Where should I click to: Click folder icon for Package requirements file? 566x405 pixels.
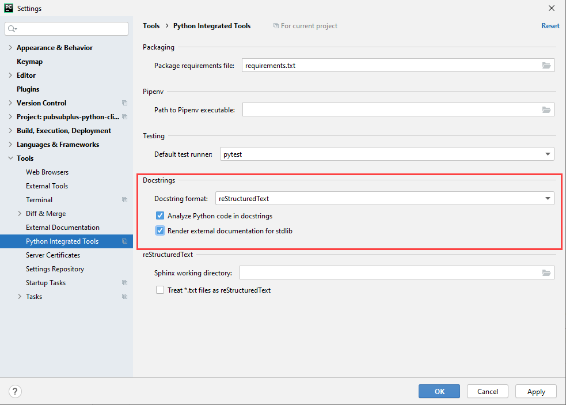[x=546, y=66]
